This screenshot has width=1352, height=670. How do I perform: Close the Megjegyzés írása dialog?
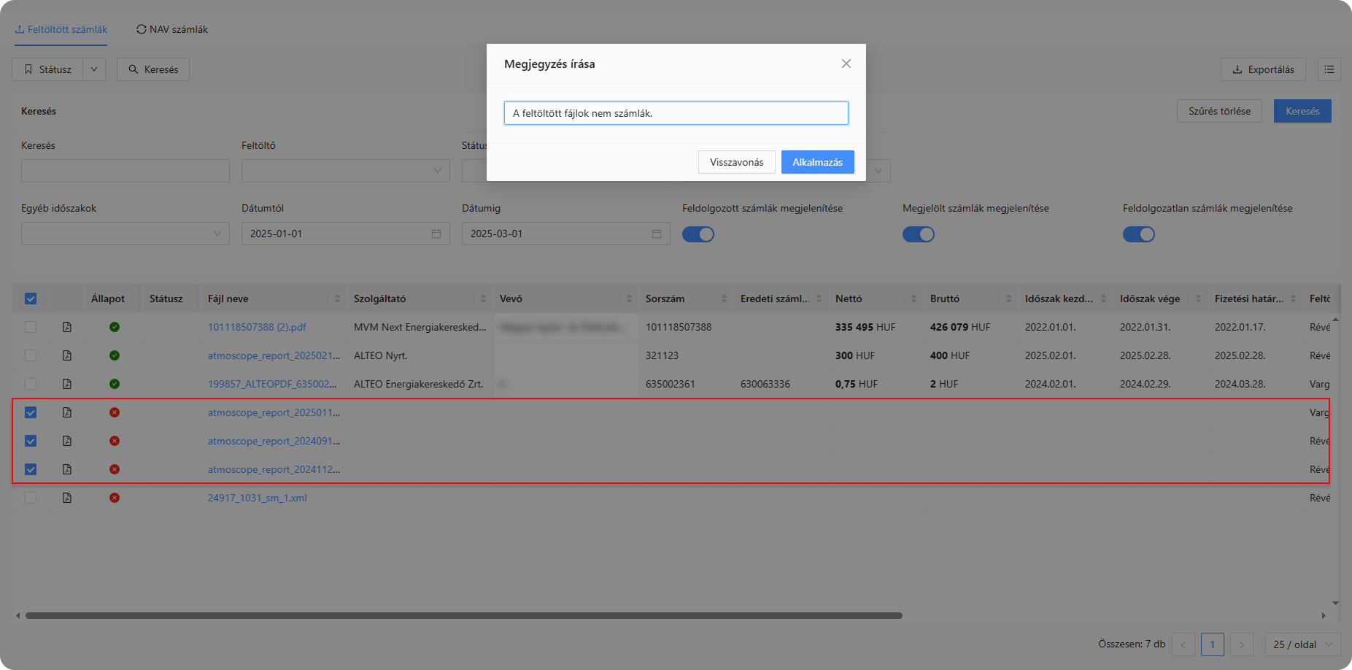click(846, 63)
